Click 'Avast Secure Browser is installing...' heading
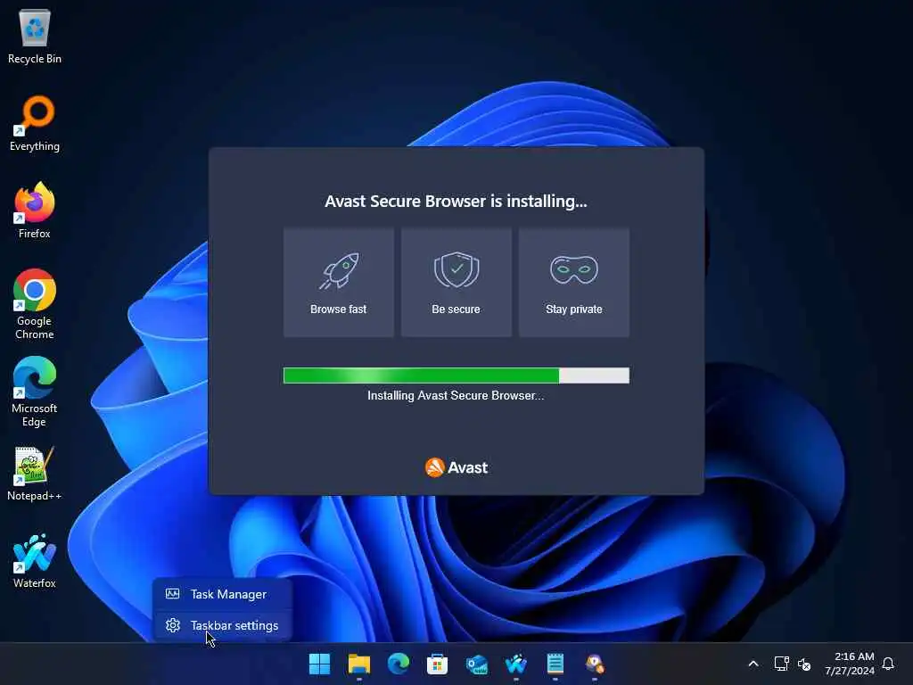The image size is (913, 685). click(456, 201)
